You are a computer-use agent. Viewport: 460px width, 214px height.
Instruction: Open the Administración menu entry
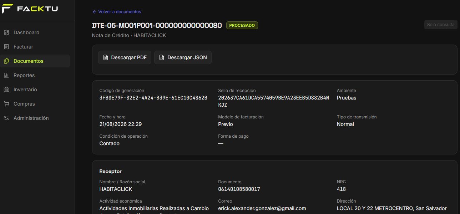(35, 118)
